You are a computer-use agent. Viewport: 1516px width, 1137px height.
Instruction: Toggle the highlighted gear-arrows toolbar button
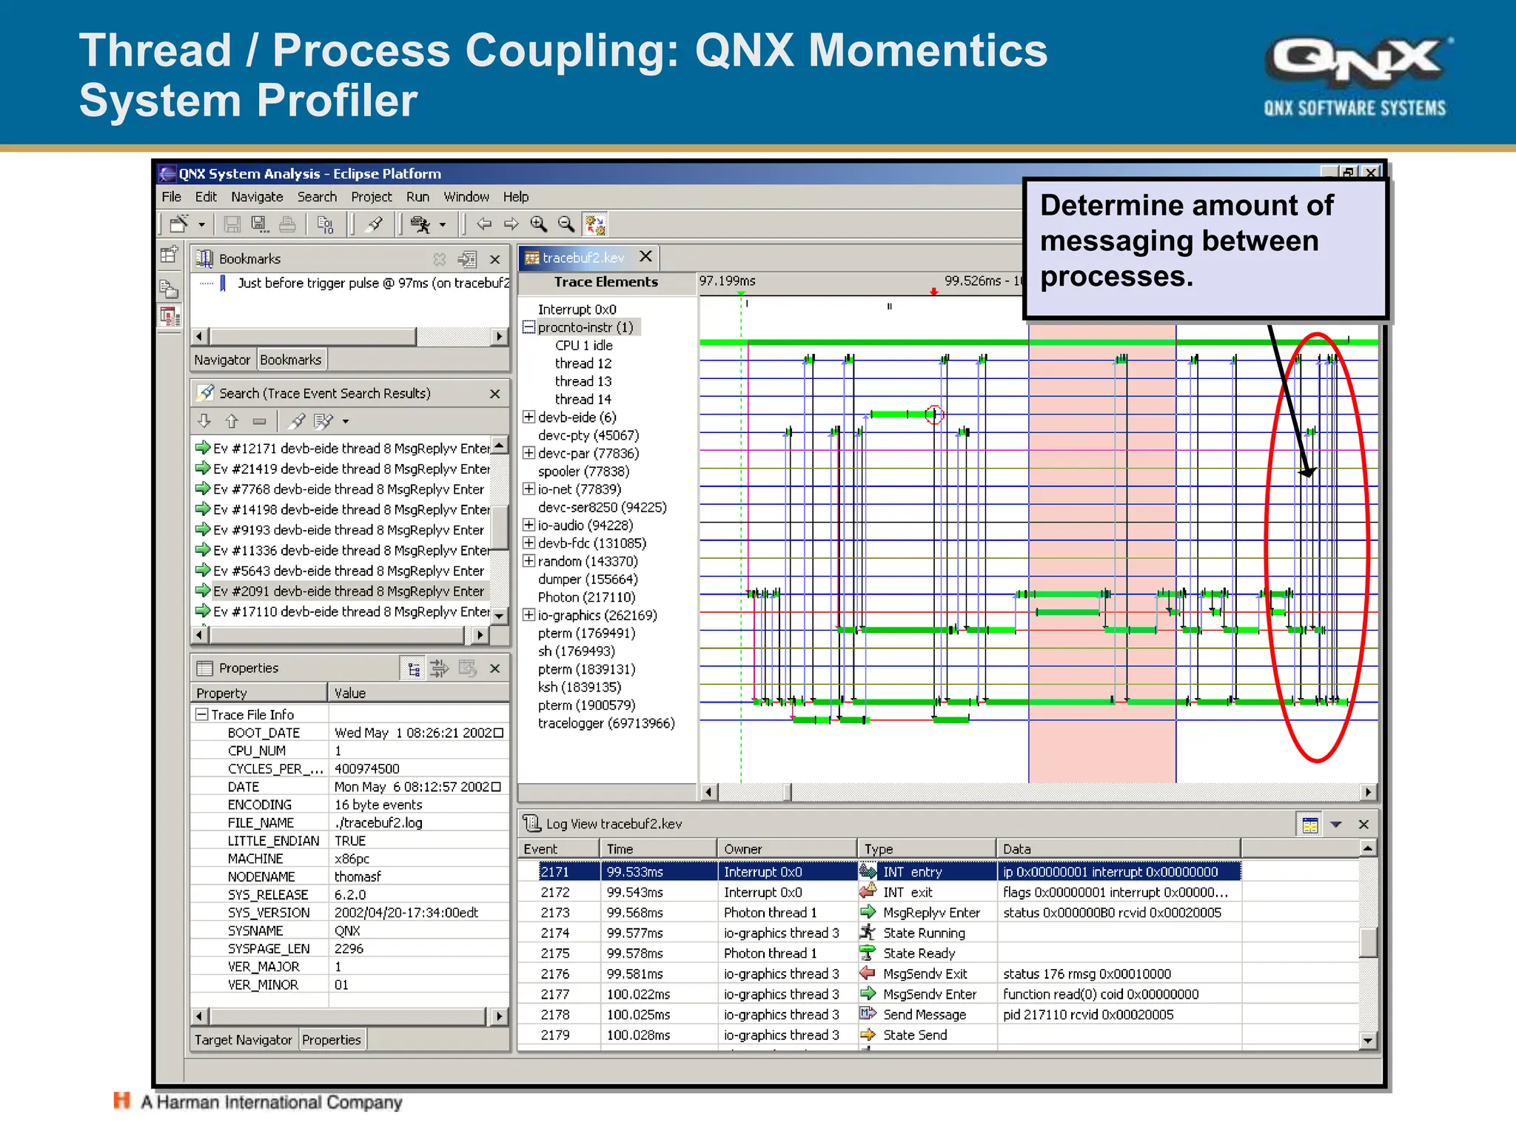(x=595, y=224)
